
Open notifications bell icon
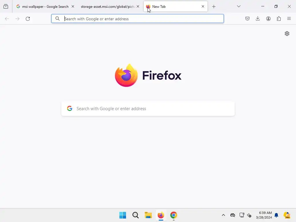pyautogui.click(x=276, y=215)
